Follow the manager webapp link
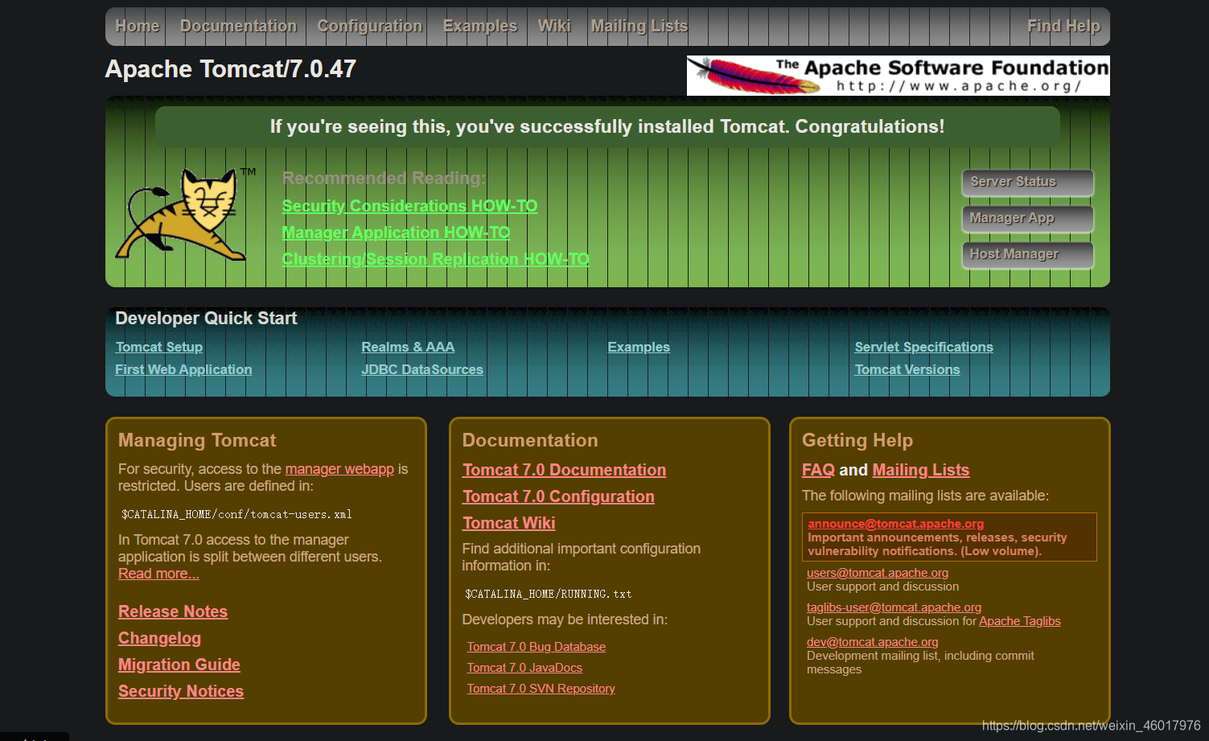The height and width of the screenshot is (741, 1209). click(x=339, y=469)
